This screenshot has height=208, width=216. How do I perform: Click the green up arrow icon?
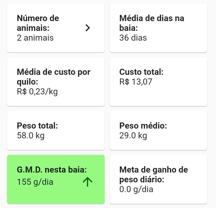[88, 182]
